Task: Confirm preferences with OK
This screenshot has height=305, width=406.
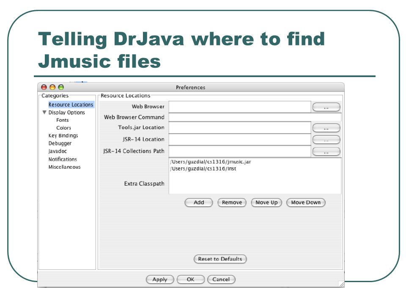Action: pos(191,279)
